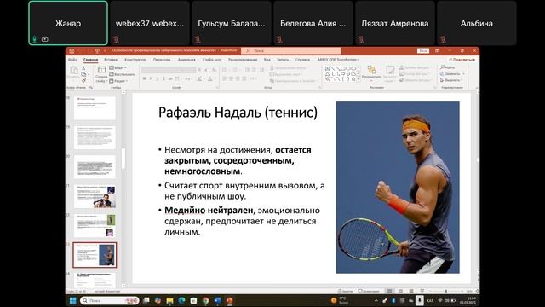Screen dimensions: 545x307
Task: Expand the shapes gallery more arrow
Action: [359, 79]
